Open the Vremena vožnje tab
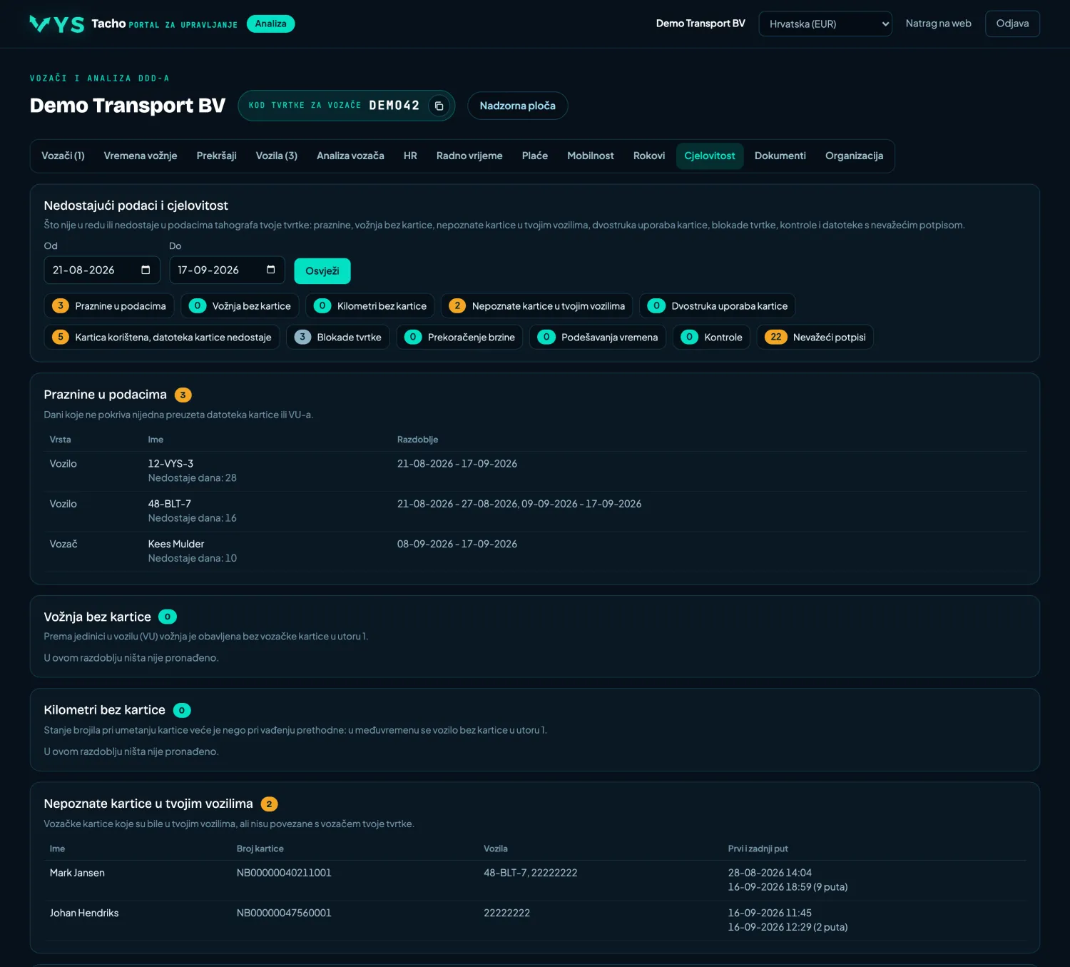This screenshot has width=1070, height=967. coord(141,156)
